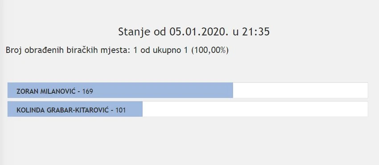Click white empty part of Milanović bar
Viewport: 379px width, 165px height.
pos(301,90)
